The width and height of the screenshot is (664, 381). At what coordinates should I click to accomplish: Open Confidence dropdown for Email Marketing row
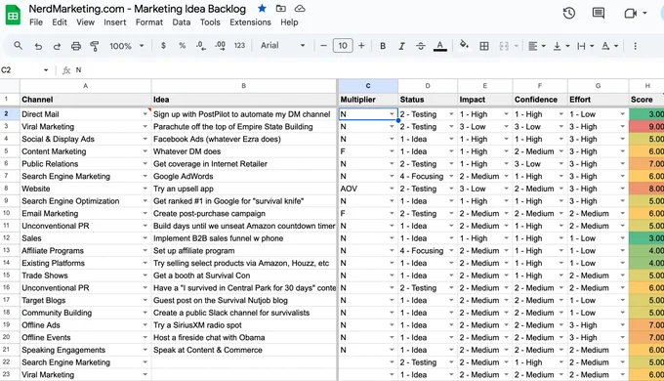coord(561,214)
